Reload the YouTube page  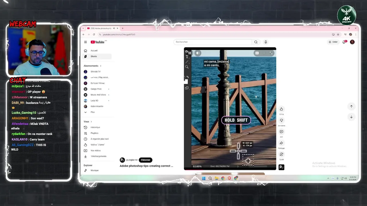(94, 35)
